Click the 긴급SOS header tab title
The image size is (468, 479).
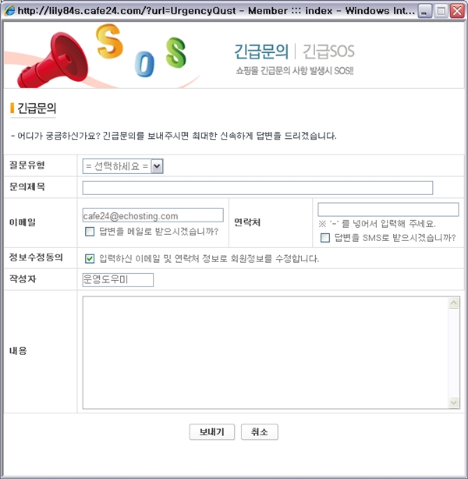click(328, 51)
